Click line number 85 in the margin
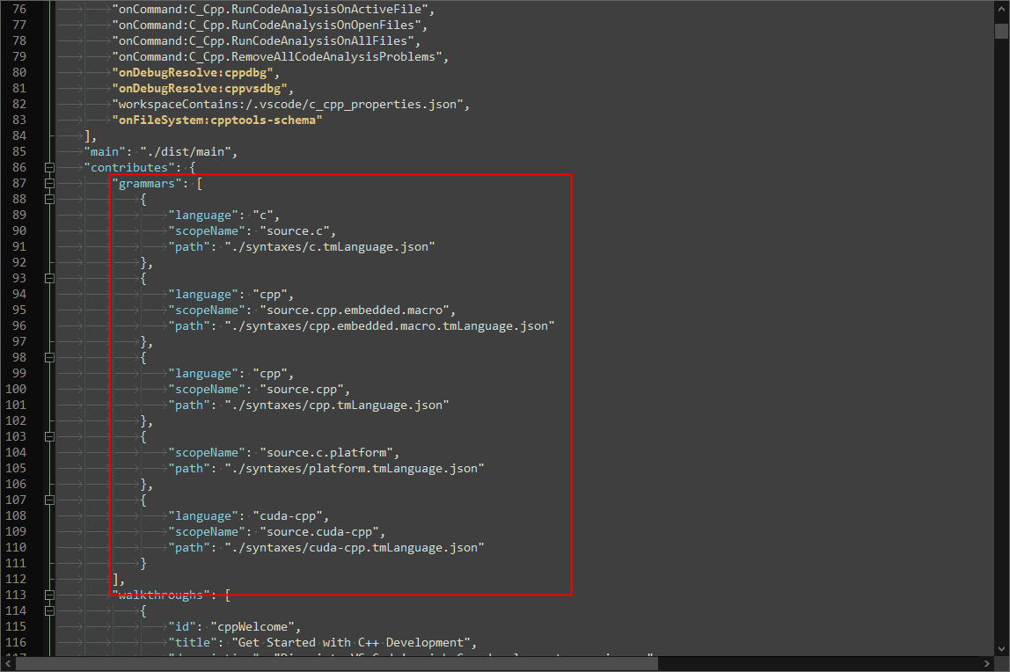Image resolution: width=1010 pixels, height=672 pixels. (19, 151)
